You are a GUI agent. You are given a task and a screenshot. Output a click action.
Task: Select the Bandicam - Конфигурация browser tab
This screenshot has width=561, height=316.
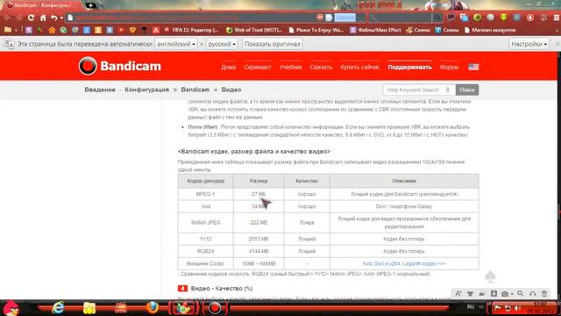tap(42, 5)
